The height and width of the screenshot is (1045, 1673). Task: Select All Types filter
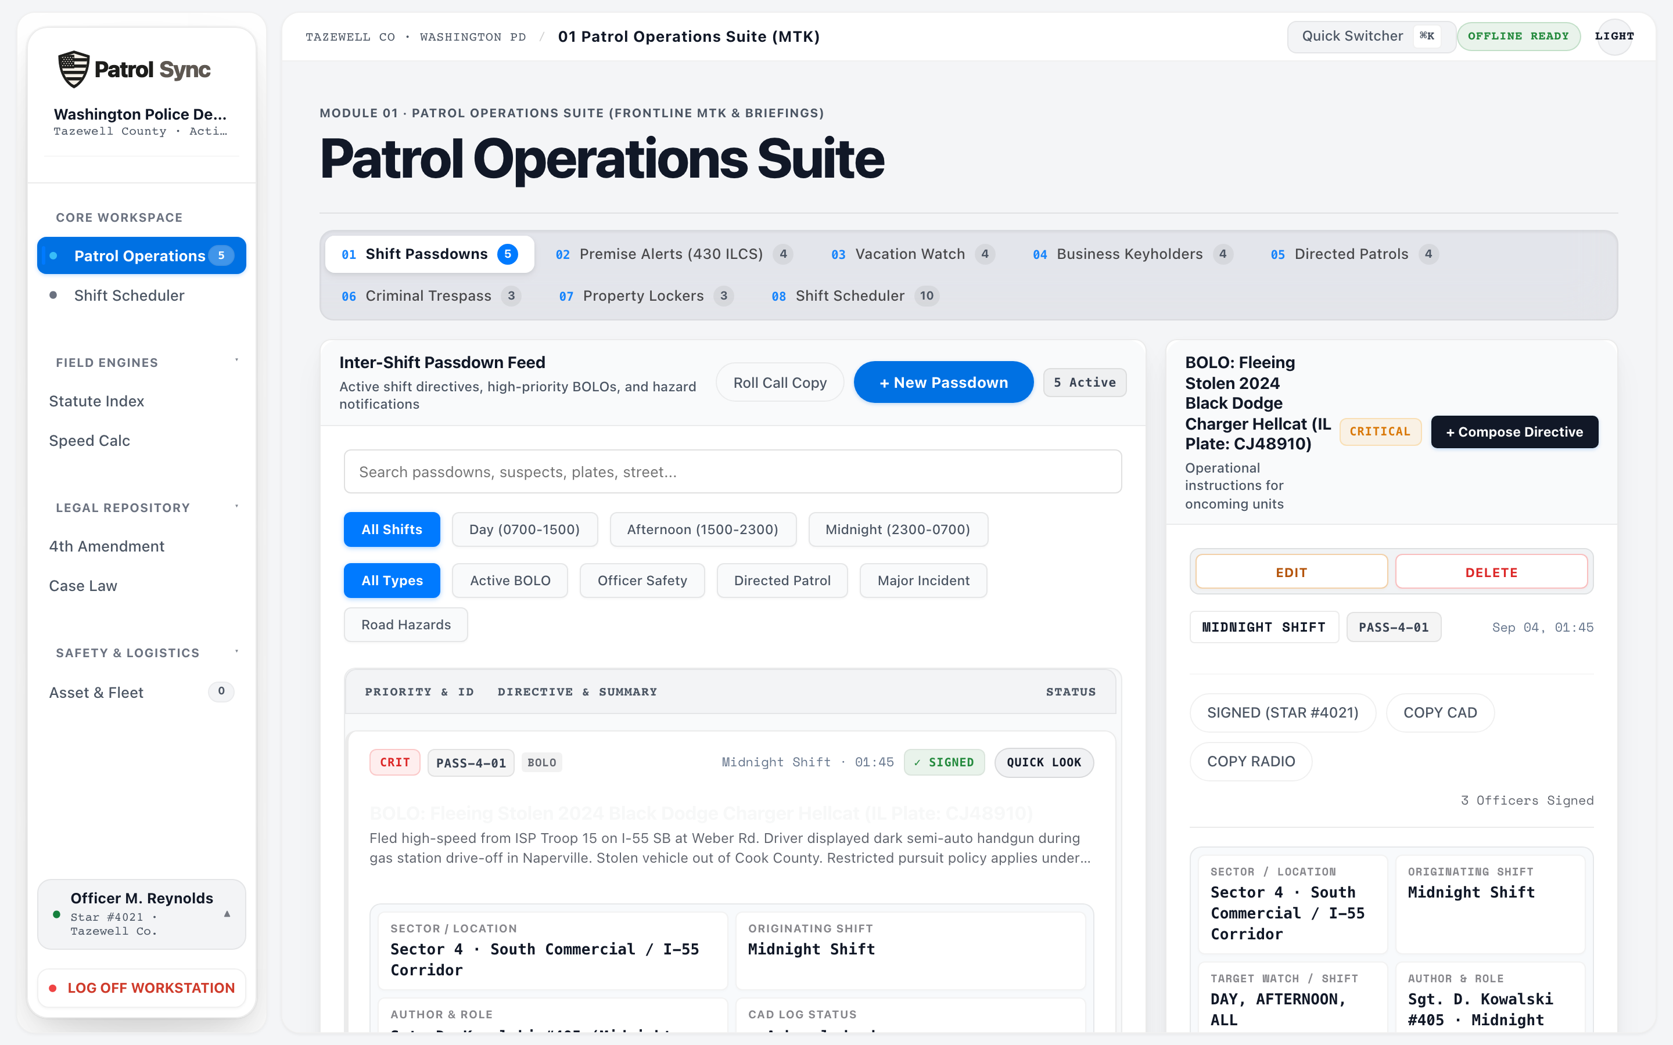point(392,581)
